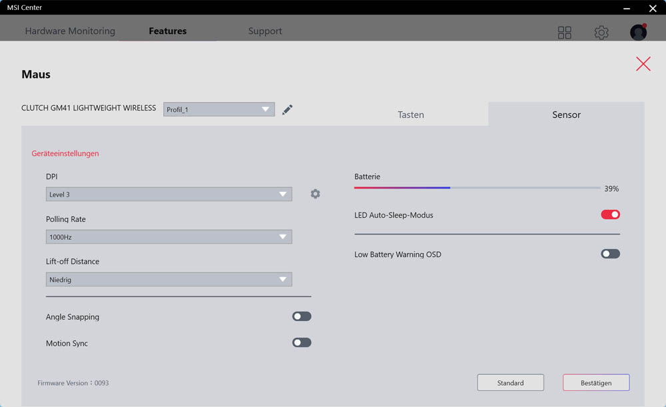Go to the Support tab
666x407 pixels.
[x=265, y=31]
